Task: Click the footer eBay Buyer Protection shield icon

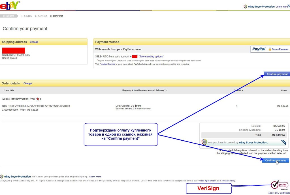Action: pos(2,177)
